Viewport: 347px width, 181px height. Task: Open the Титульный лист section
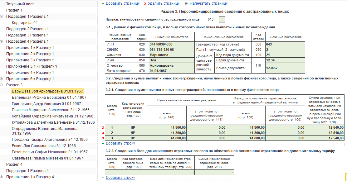[20, 4]
